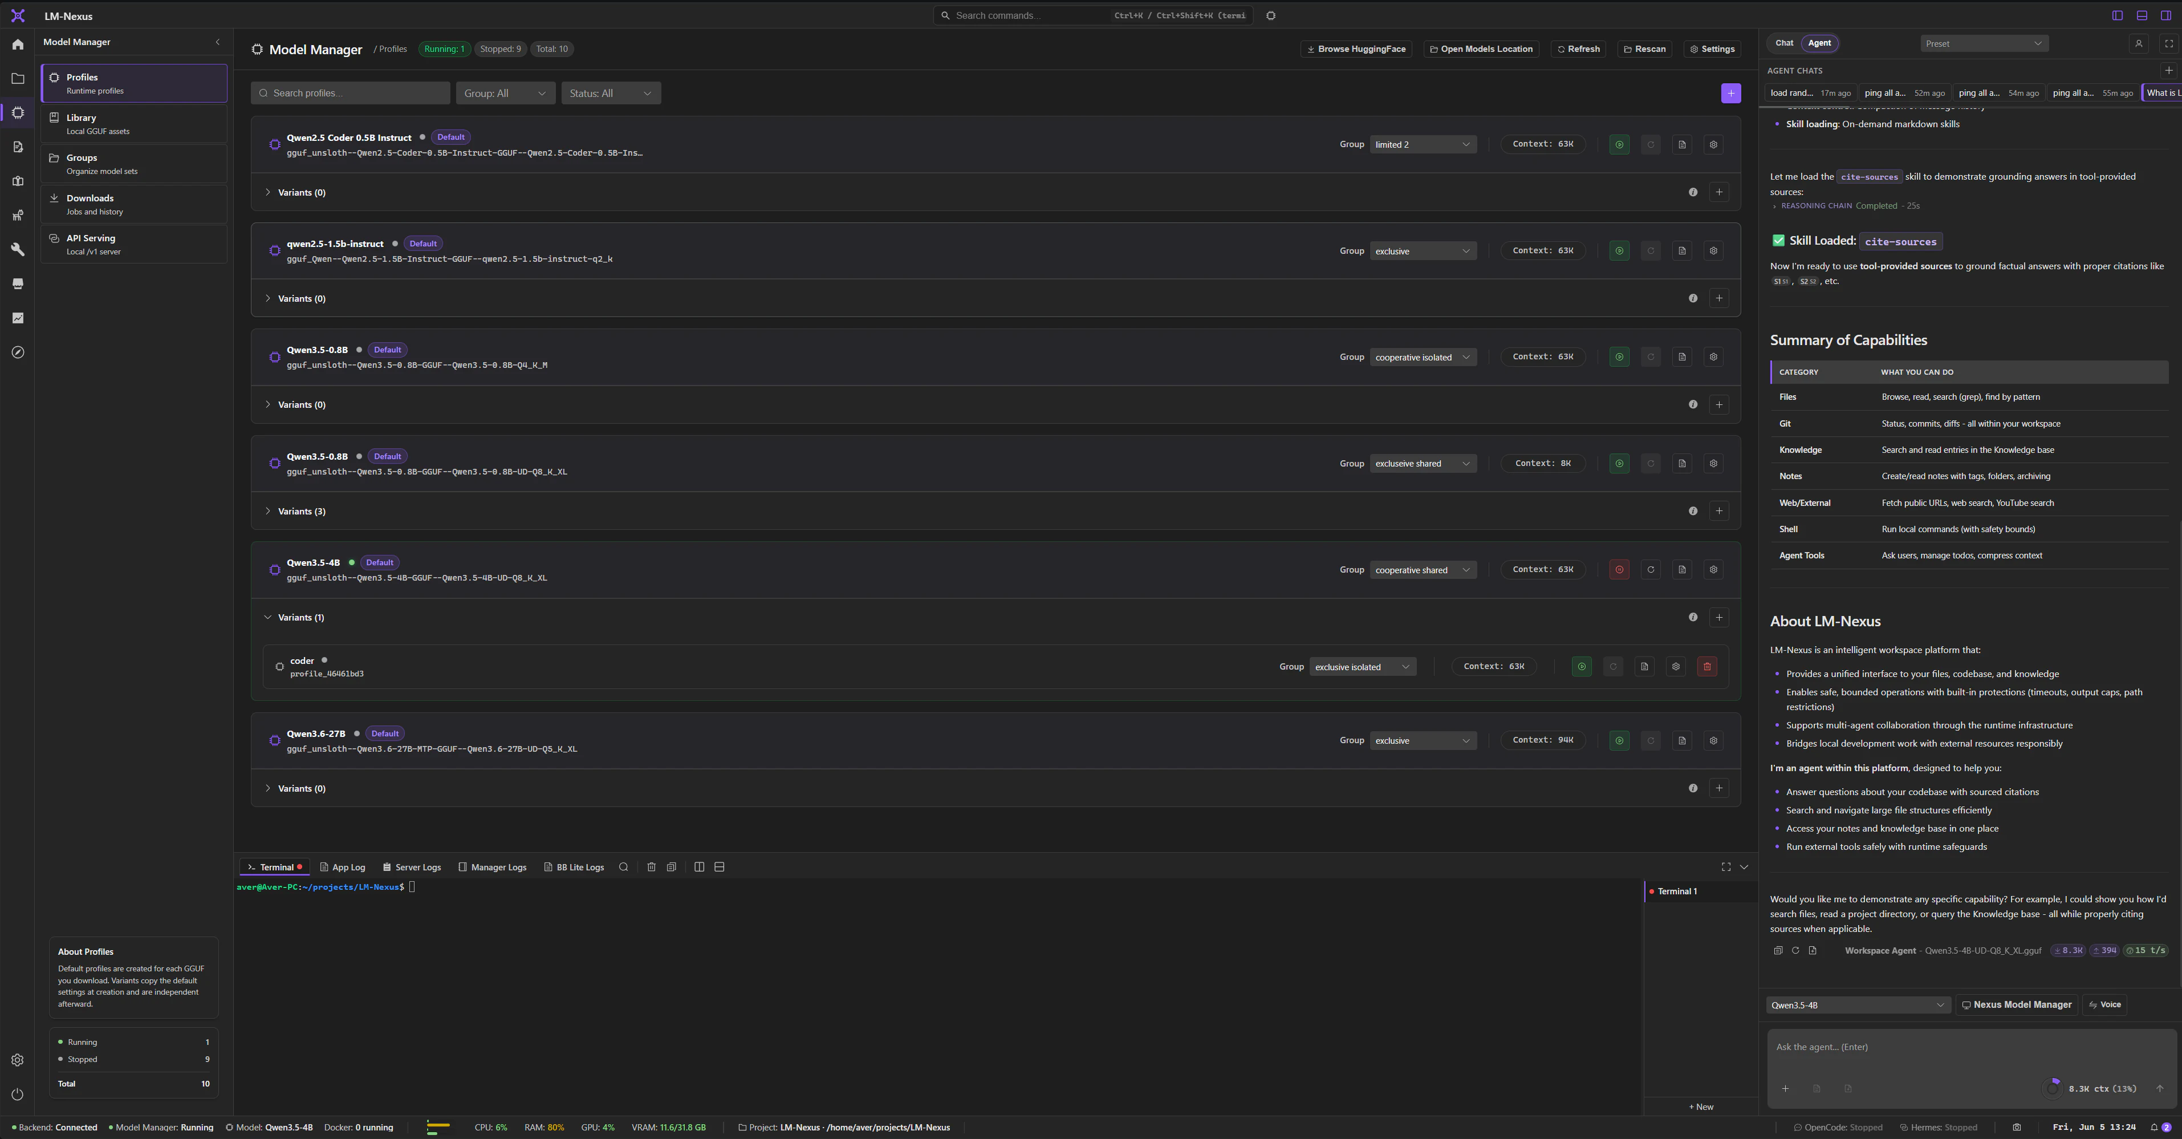Click the search profiles input field

point(350,93)
